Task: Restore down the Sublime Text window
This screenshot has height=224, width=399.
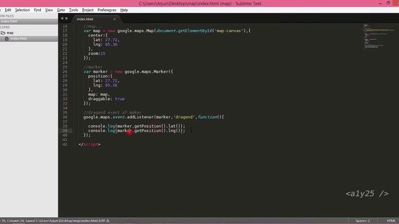Action: [x=388, y=3]
